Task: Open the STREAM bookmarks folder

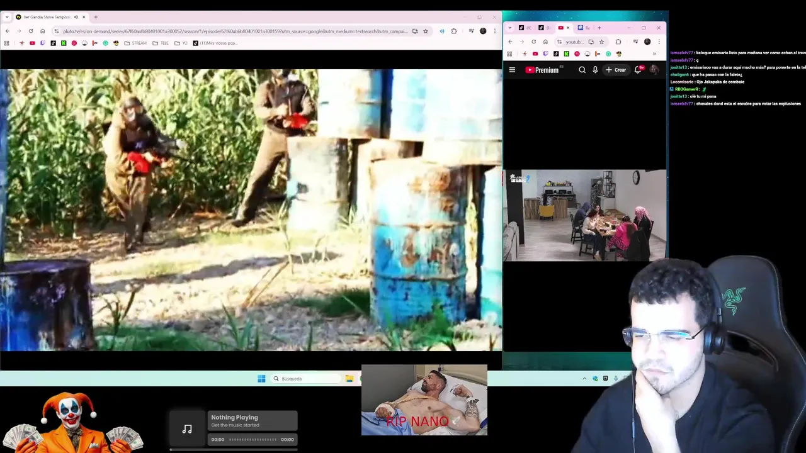Action: pos(135,43)
